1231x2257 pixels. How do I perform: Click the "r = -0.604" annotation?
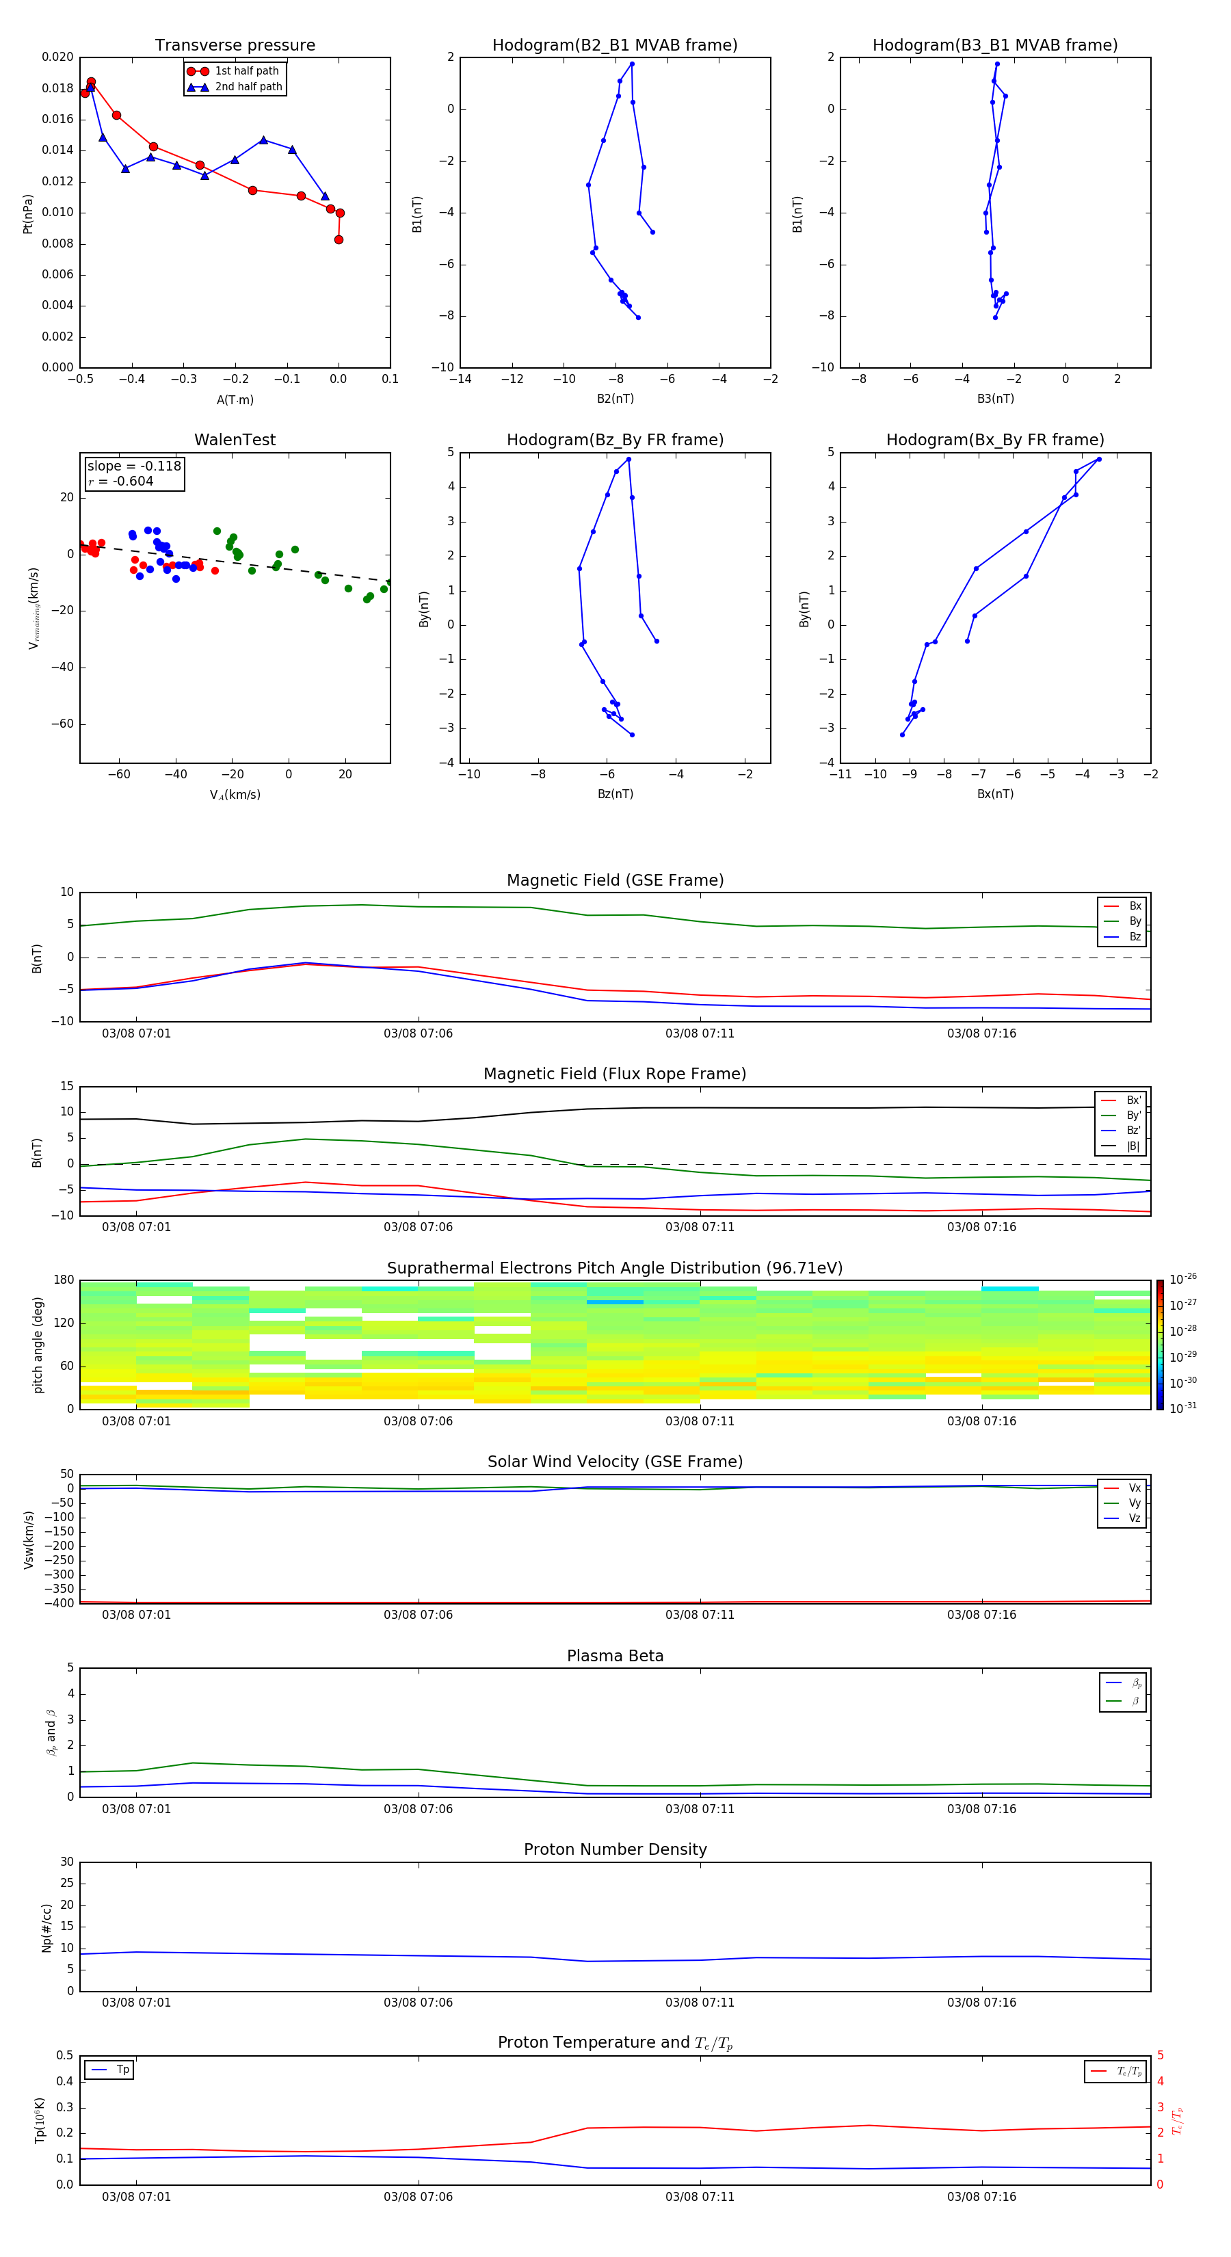click(121, 481)
